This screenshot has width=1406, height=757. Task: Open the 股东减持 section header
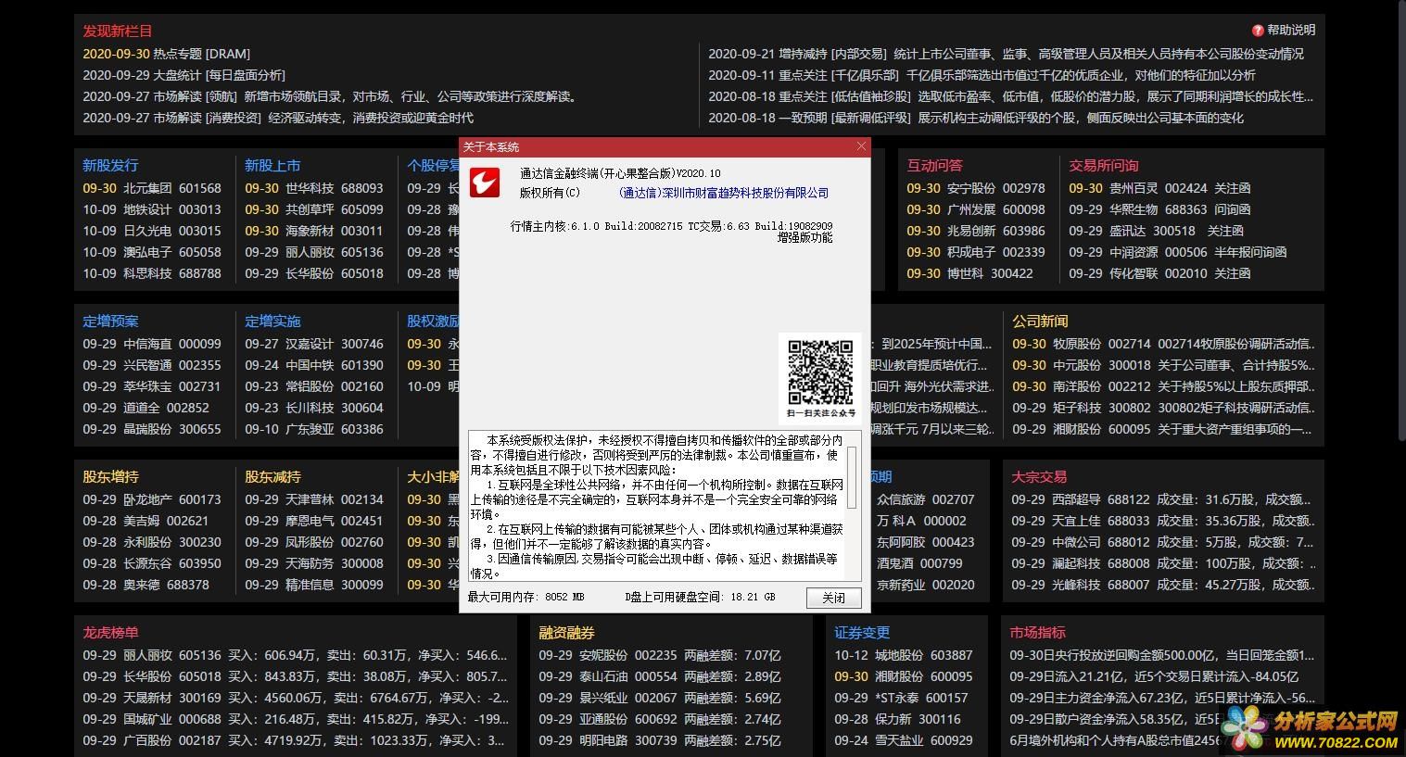point(272,476)
